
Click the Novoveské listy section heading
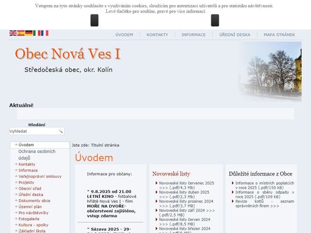click(171, 174)
